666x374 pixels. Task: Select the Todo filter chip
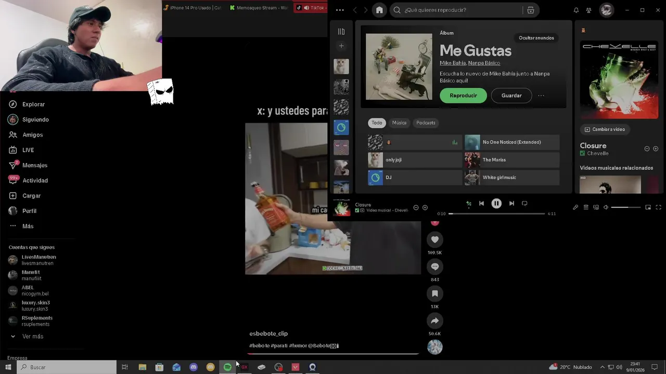pos(377,123)
